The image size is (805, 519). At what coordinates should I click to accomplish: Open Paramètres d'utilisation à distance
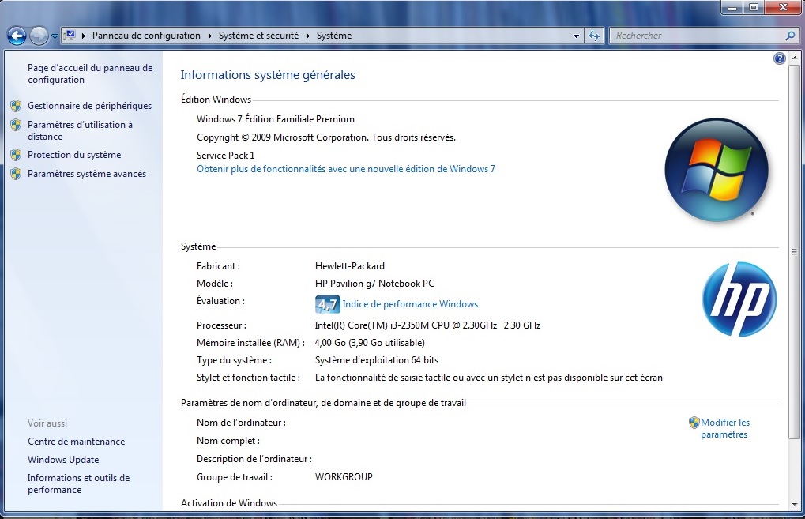pos(80,130)
